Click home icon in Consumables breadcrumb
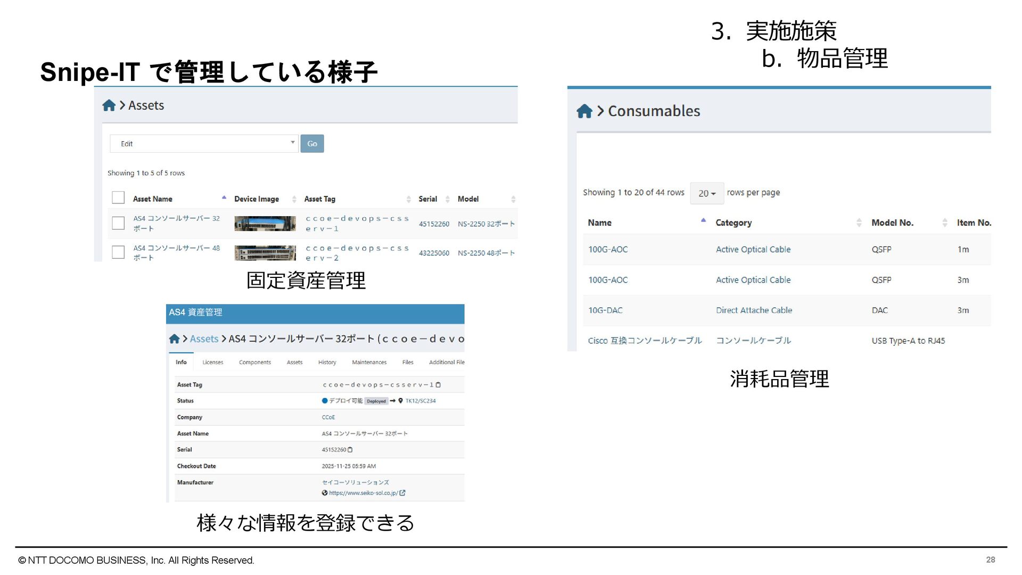 pos(584,111)
